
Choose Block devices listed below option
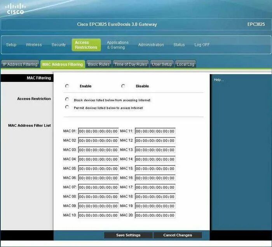[67, 99]
